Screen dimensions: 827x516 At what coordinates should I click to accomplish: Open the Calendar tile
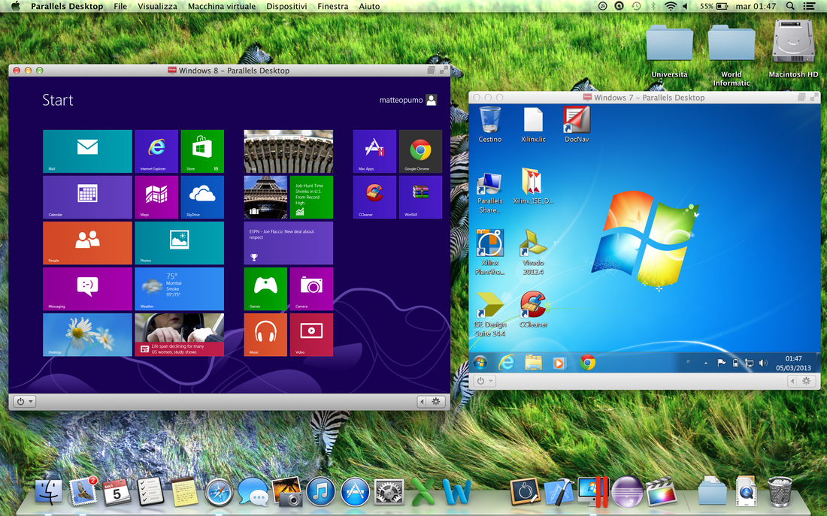[87, 197]
